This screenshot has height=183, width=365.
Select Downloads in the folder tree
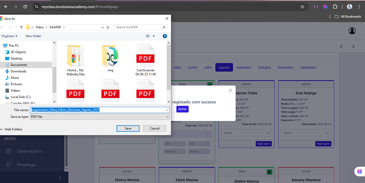point(18,71)
